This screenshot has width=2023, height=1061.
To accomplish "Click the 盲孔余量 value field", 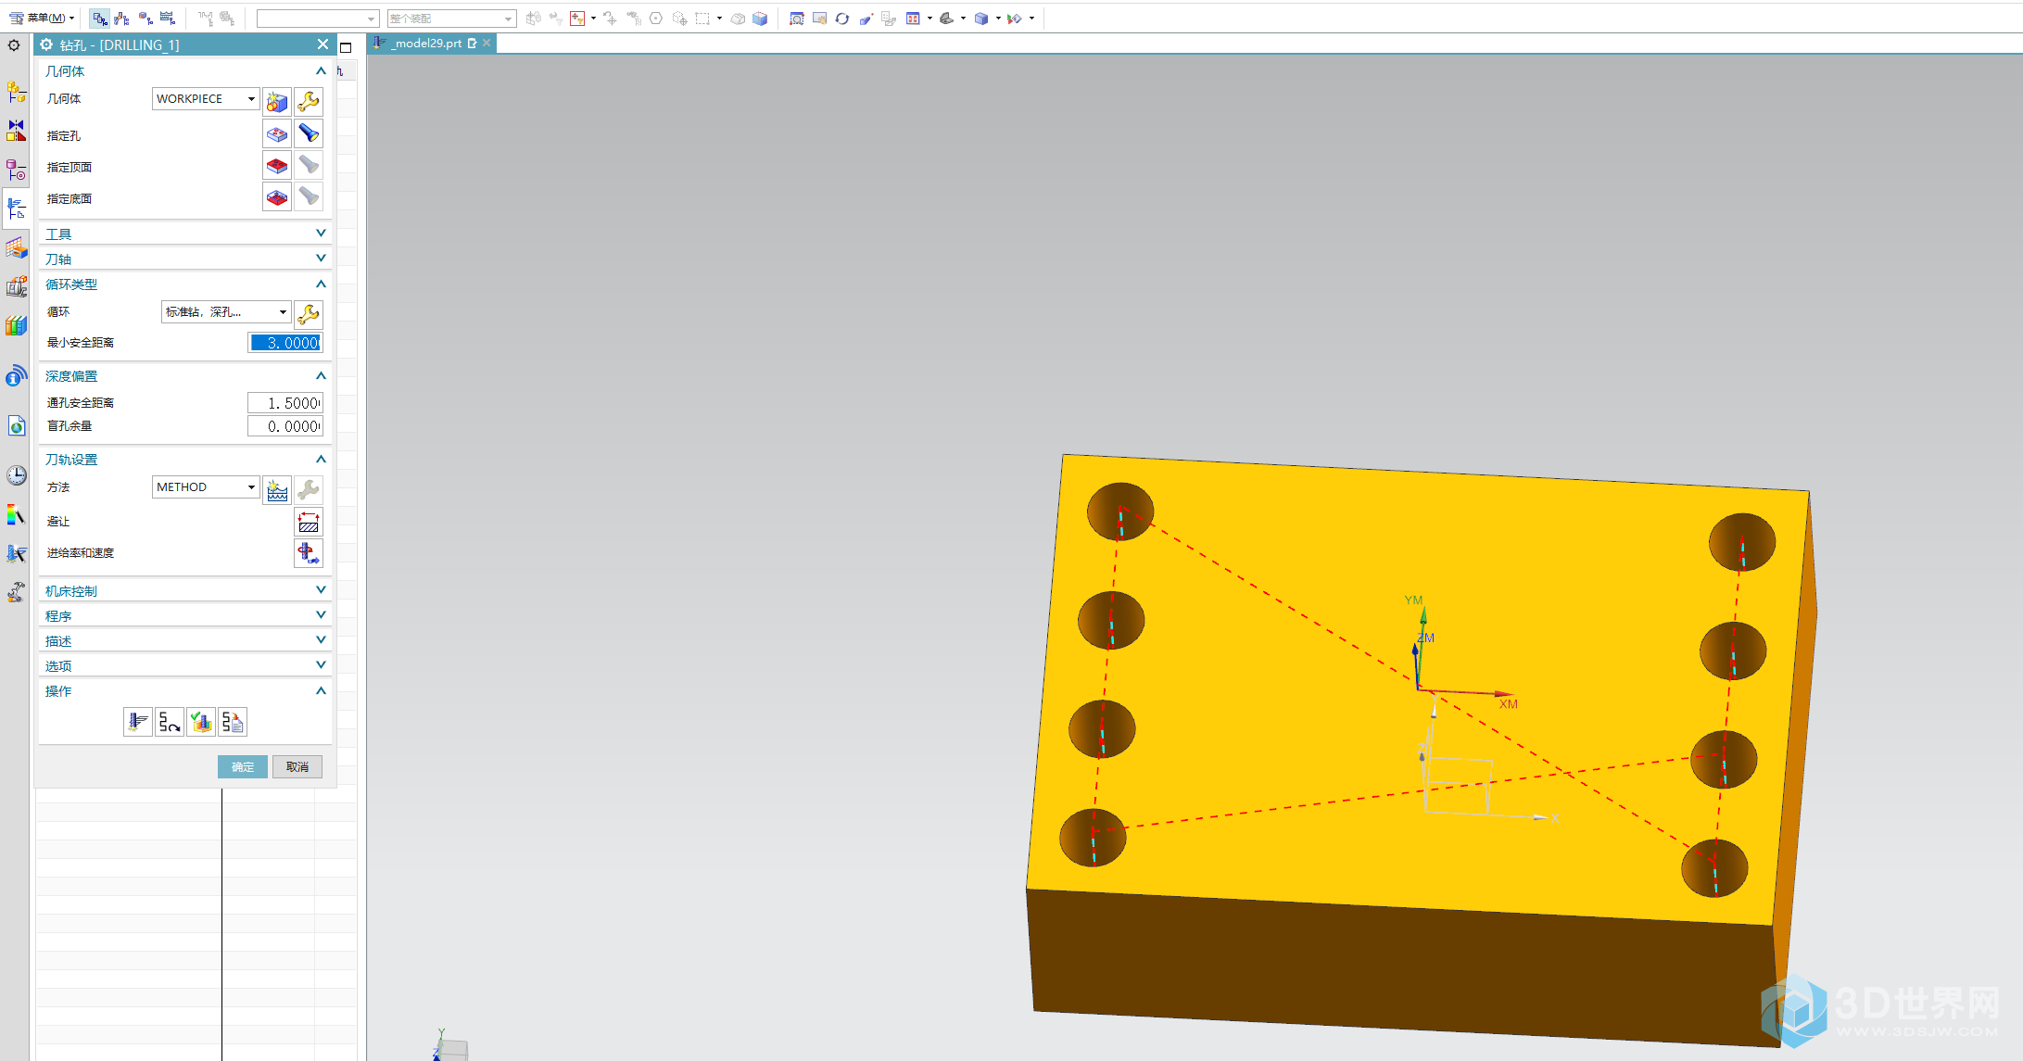I will (x=285, y=426).
